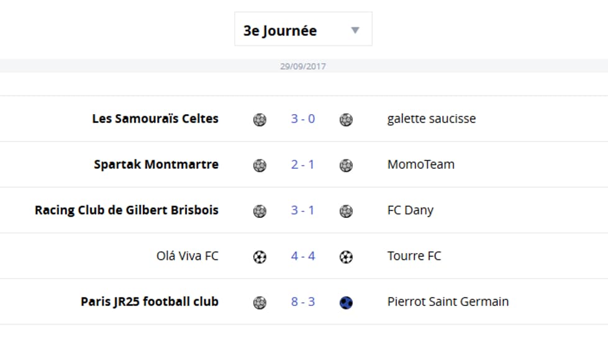Select the Pierrot Saint Germain team name
The image size is (608, 342).
point(448,301)
